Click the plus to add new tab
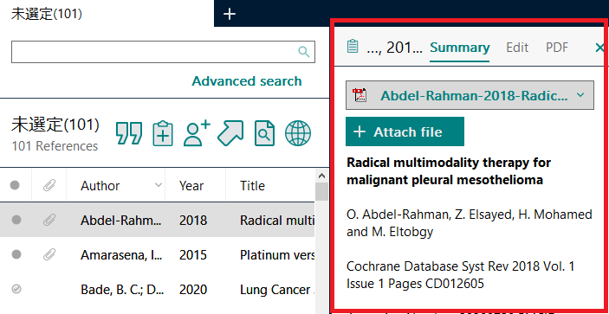This screenshot has height=314, width=609. pyautogui.click(x=230, y=15)
